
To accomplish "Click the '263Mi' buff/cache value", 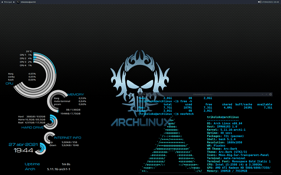I will (x=248, y=108).
